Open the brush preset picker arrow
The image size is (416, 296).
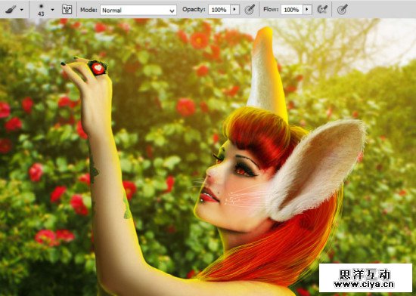(x=52, y=10)
